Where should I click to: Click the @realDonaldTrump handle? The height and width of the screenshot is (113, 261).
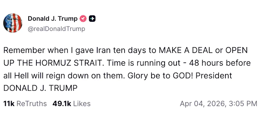point(56,29)
